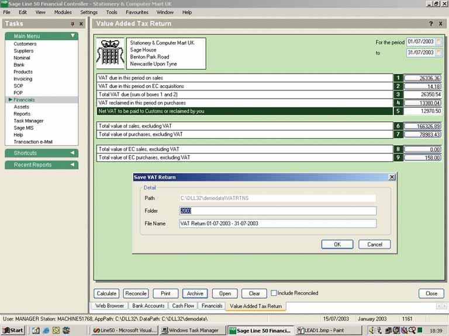This screenshot has width=449, height=336.
Task: Expand the Shortcuts section
Action: [x=72, y=153]
